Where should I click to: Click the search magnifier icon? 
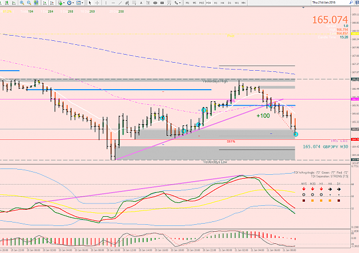(351, 2)
